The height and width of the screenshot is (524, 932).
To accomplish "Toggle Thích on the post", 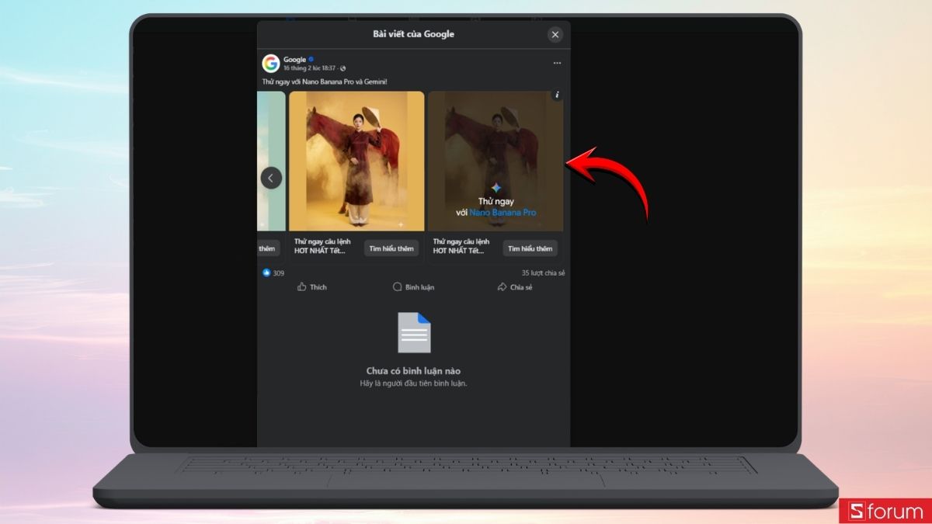I will (x=312, y=287).
